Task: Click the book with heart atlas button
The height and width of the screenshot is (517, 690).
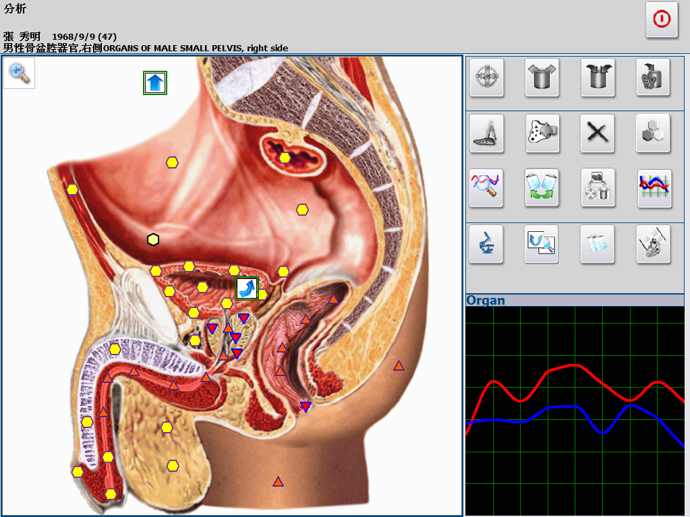Action: click(x=653, y=244)
